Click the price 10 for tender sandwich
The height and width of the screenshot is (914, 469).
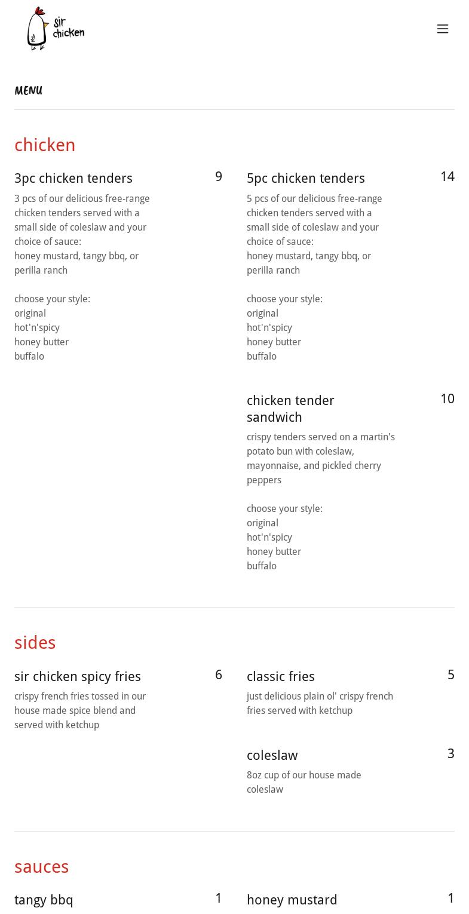click(447, 399)
